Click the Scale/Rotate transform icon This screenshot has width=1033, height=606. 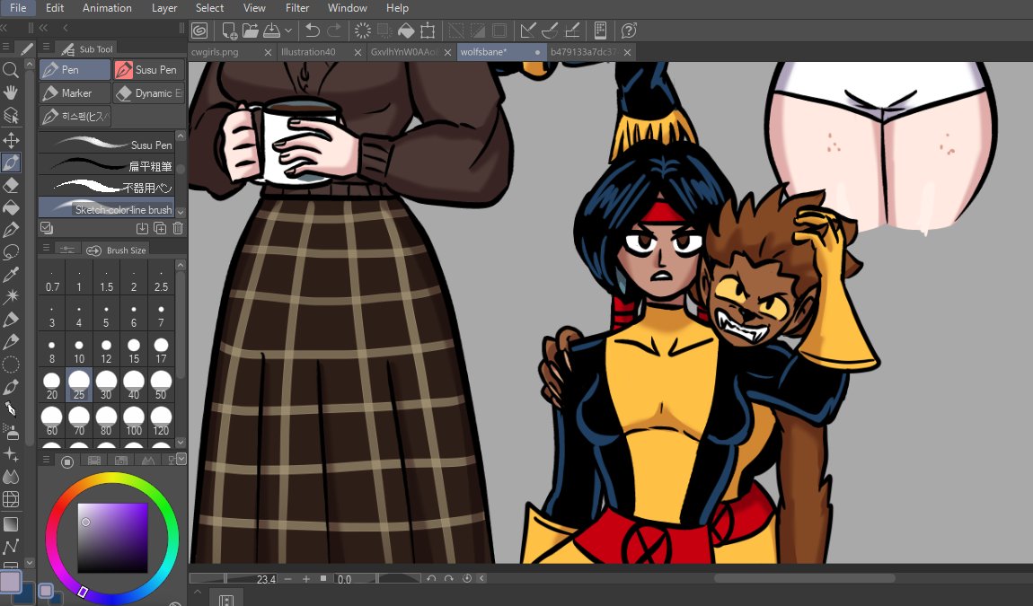point(428,31)
